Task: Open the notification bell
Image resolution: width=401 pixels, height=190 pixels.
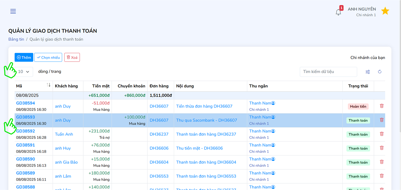Action: [x=338, y=12]
